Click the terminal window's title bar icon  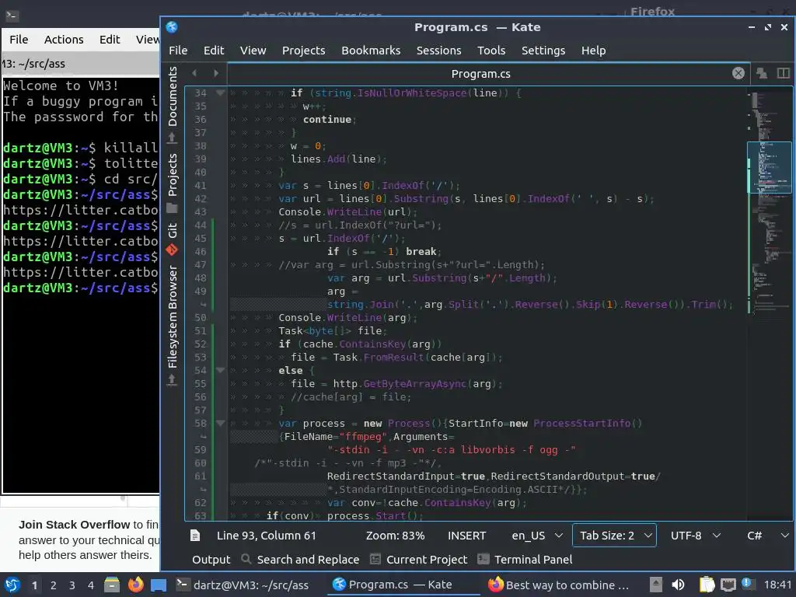tap(12, 16)
